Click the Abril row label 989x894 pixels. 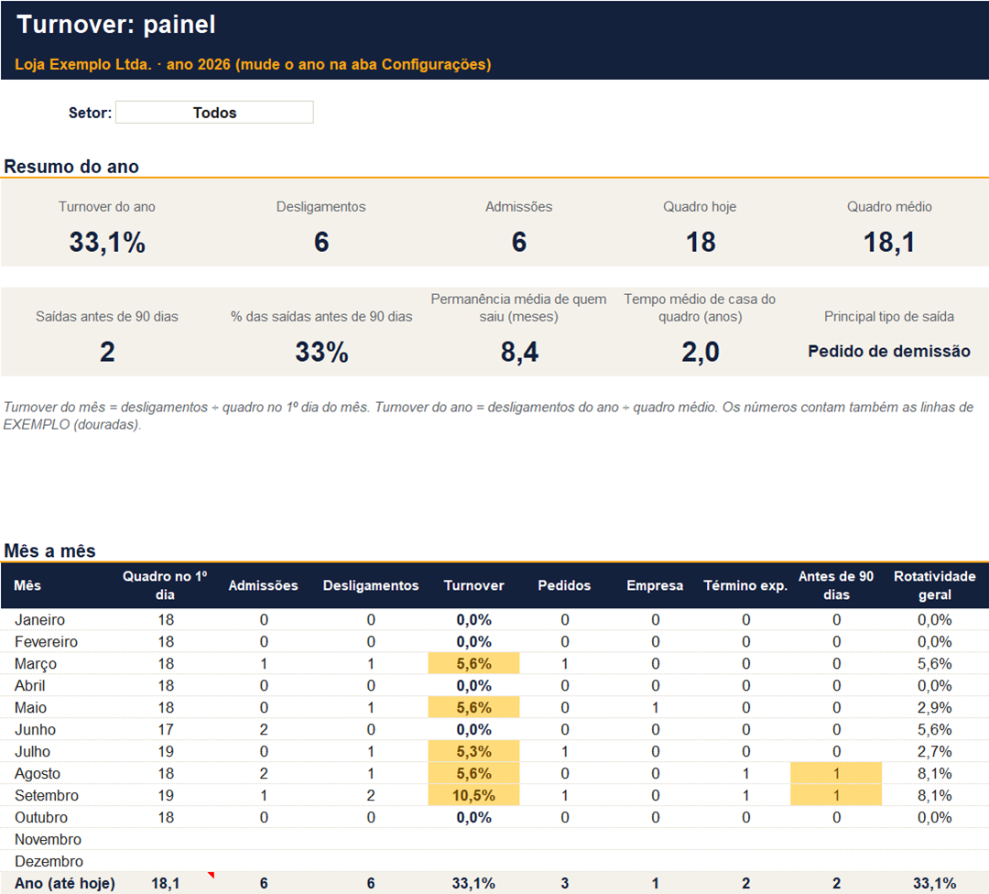29,686
